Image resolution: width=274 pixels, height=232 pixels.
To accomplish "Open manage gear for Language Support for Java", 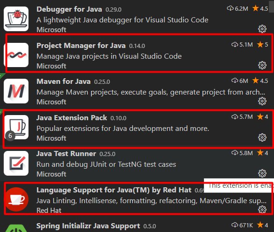I will click(262, 210).
